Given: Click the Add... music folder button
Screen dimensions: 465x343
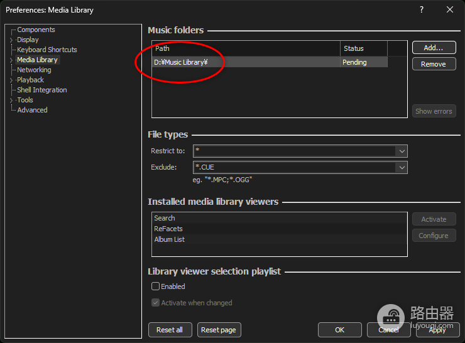Looking at the screenshot, I should click(x=434, y=48).
